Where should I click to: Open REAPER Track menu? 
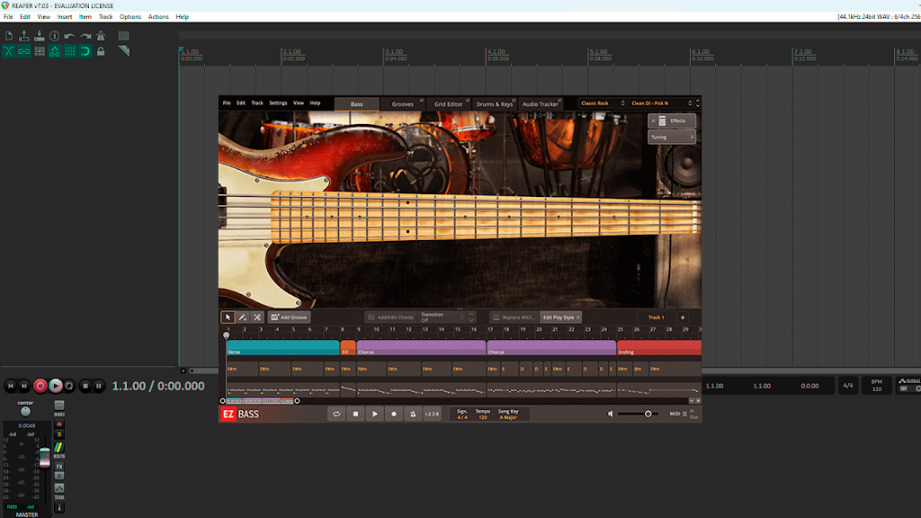106,17
